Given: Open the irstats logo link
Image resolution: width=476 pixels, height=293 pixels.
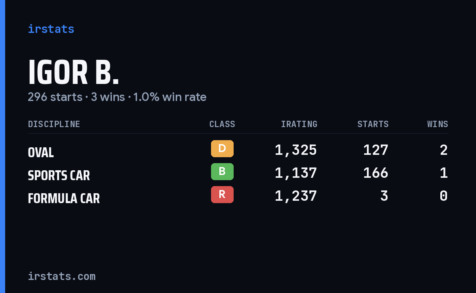Looking at the screenshot, I should pos(51,29).
